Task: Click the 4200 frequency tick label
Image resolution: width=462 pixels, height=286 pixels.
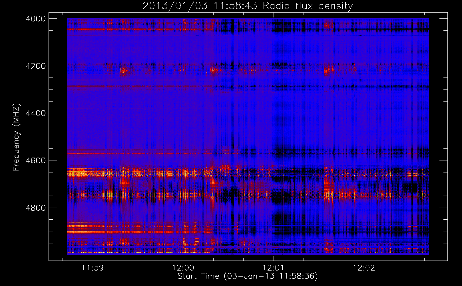Action: 36,66
